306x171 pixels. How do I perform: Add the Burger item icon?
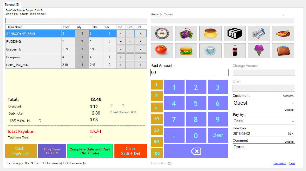coord(186,51)
